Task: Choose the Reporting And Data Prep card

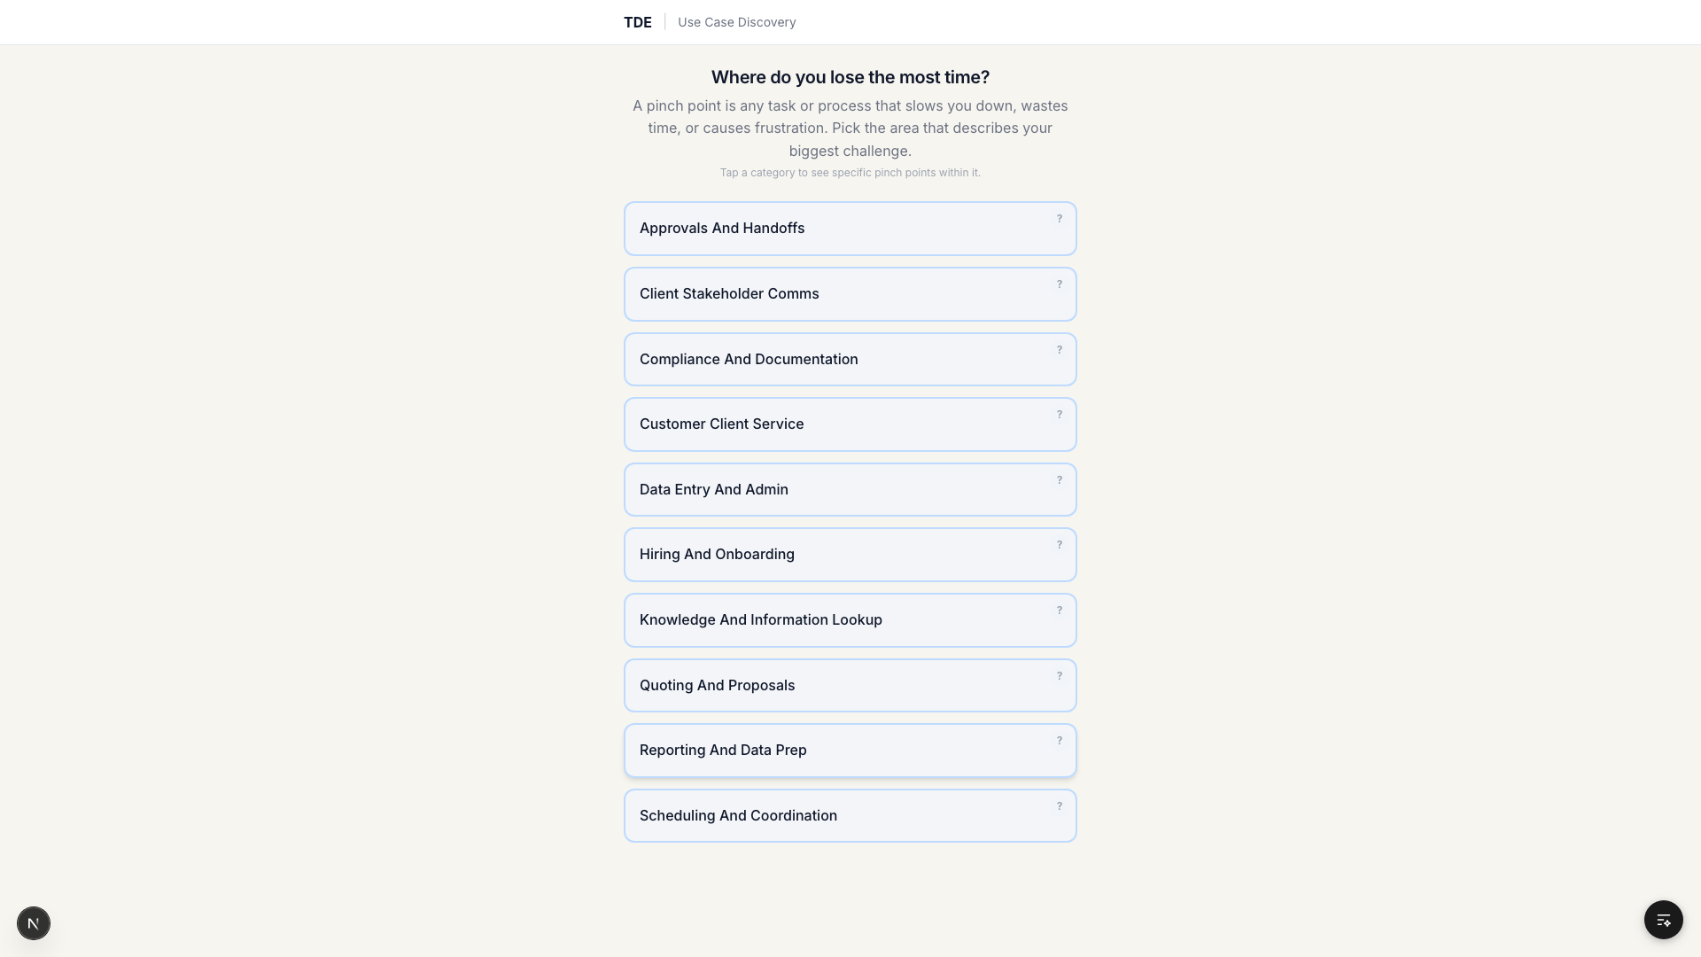Action: [850, 751]
